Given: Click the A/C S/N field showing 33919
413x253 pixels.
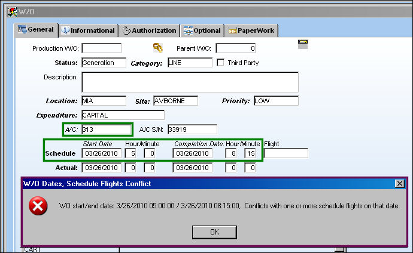Looking at the screenshot, I should tap(192, 129).
